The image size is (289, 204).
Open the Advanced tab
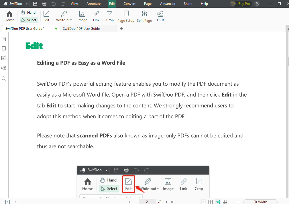coord(168,4)
